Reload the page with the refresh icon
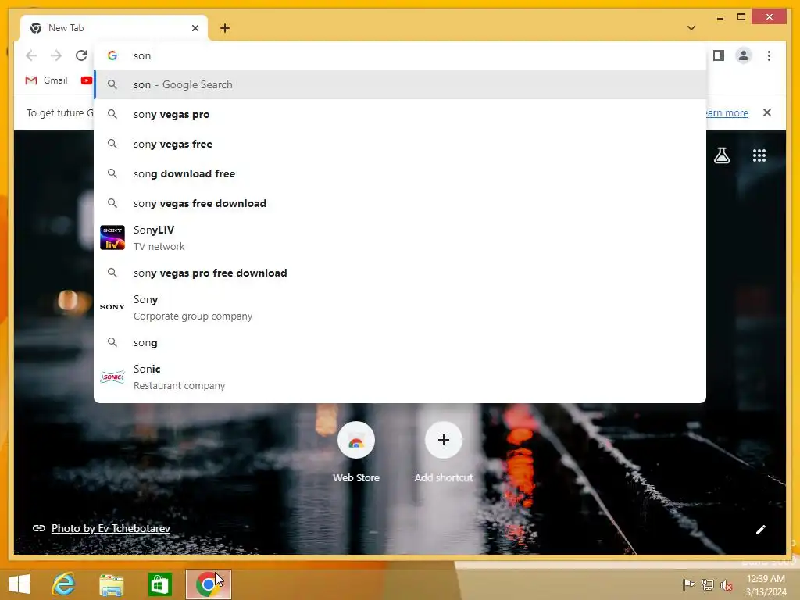The width and height of the screenshot is (800, 600). coord(81,55)
